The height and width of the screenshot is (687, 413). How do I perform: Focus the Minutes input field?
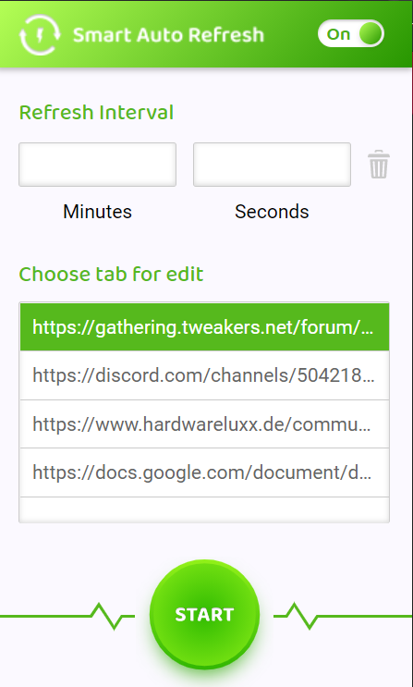tap(97, 165)
